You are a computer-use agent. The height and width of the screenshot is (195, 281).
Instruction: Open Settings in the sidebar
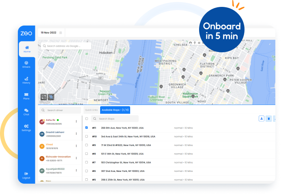[x=26, y=128]
